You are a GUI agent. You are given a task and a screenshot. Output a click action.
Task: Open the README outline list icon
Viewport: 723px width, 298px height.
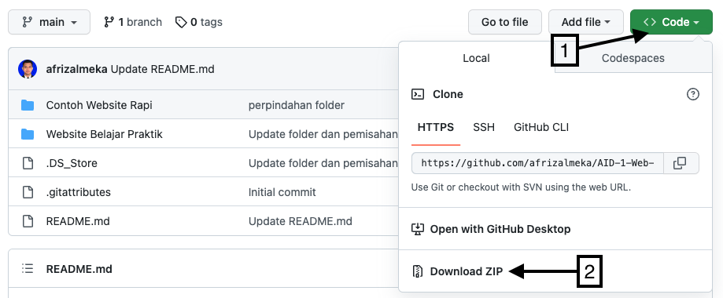click(28, 268)
